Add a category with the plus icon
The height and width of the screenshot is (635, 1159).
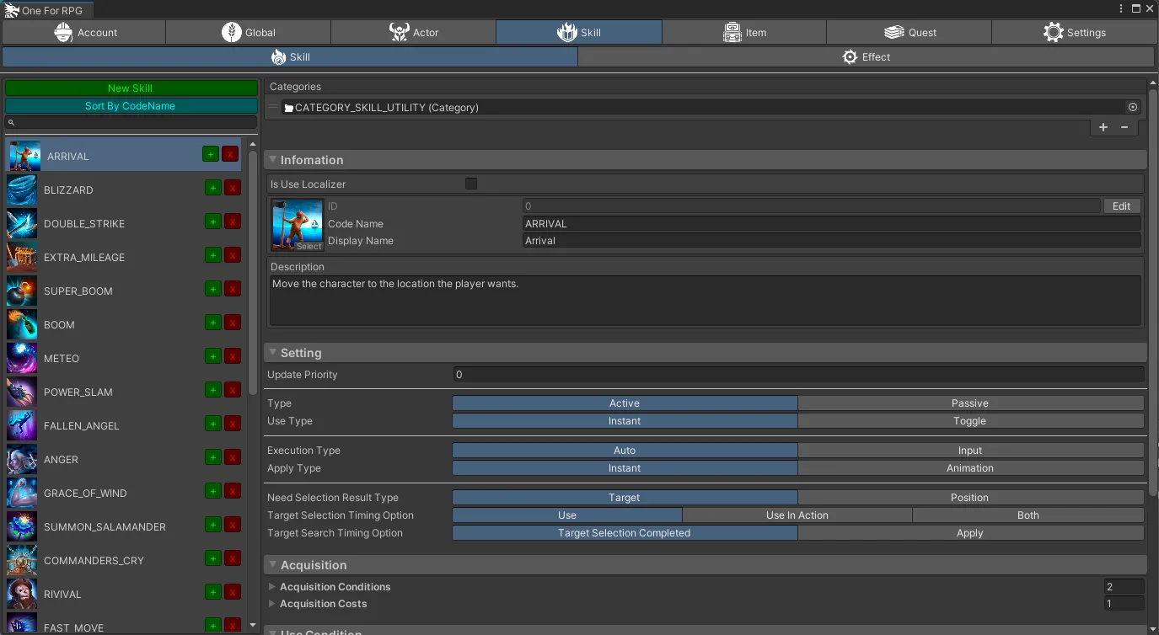click(x=1103, y=127)
